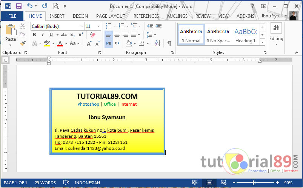The width and height of the screenshot is (303, 188).
Task: Apply red font color
Action: 60,43
